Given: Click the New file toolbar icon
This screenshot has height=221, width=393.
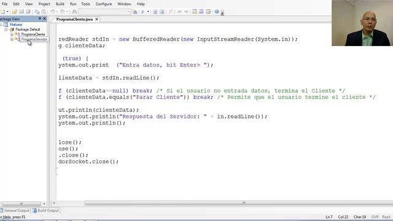Looking at the screenshot, I should click(x=2, y=12).
